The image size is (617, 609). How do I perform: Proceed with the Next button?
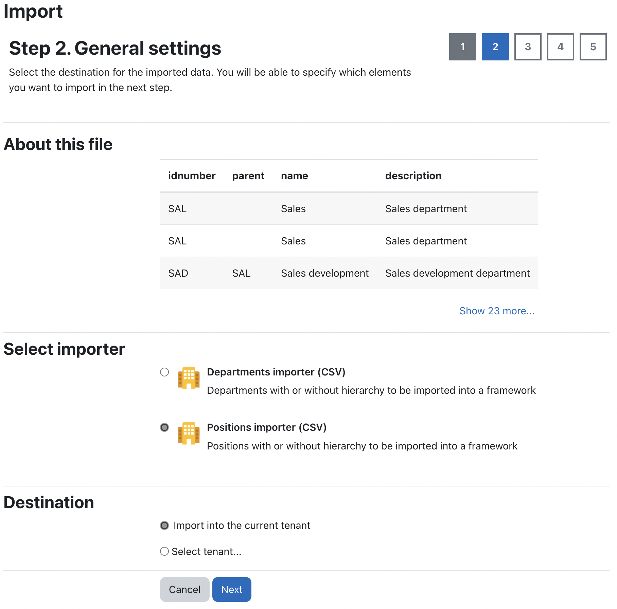tap(232, 590)
